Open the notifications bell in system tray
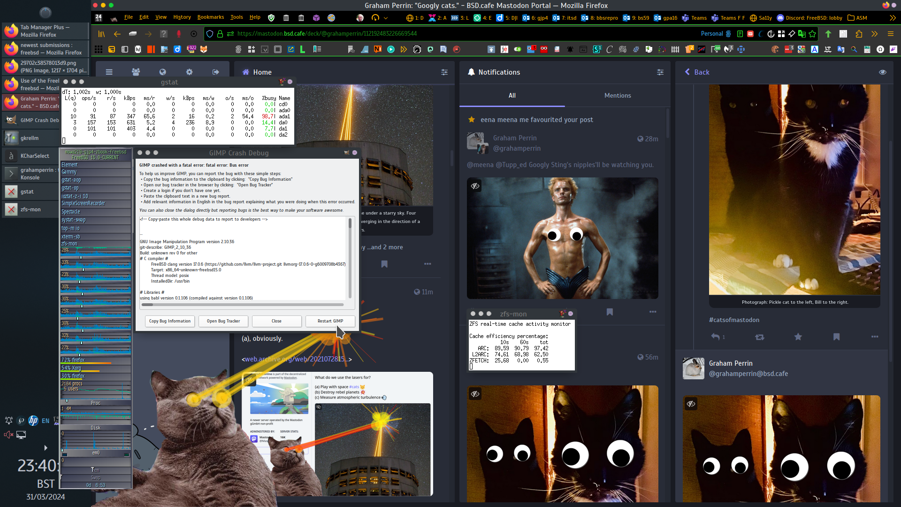This screenshot has width=901, height=507. click(8, 421)
